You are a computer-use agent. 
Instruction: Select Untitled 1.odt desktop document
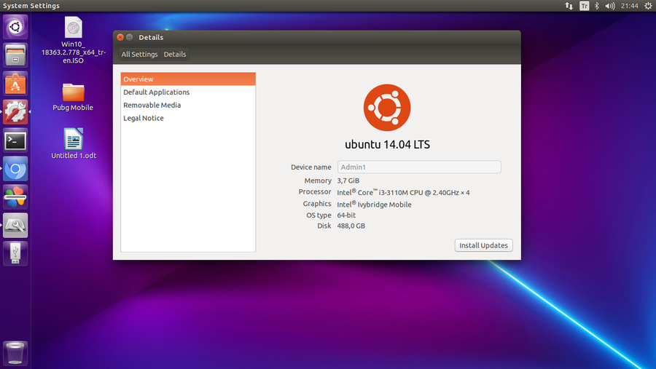74,144
